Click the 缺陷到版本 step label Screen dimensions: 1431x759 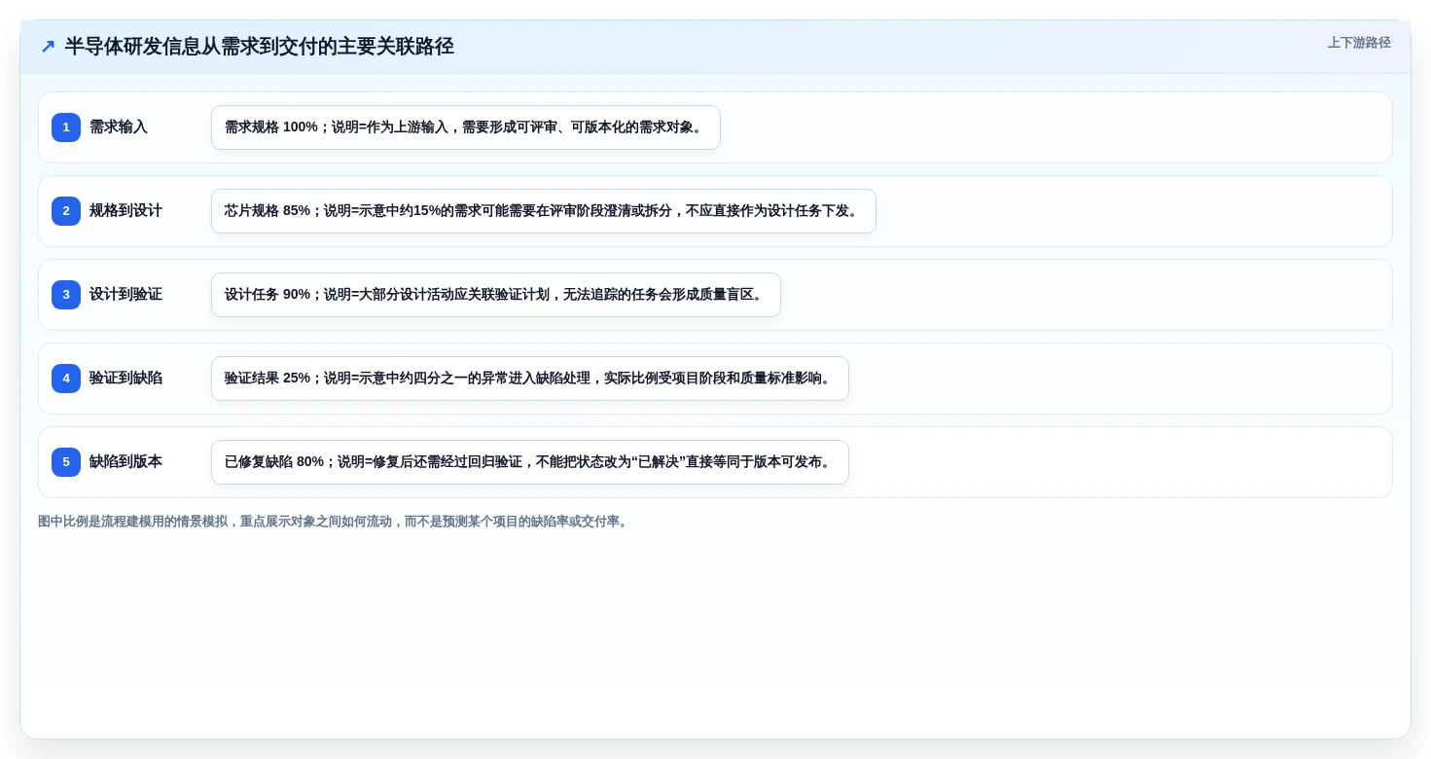(x=125, y=462)
